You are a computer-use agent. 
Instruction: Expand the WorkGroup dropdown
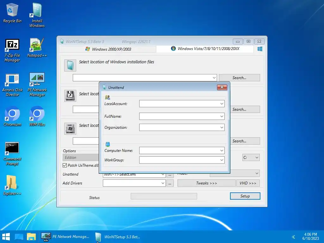(221, 160)
